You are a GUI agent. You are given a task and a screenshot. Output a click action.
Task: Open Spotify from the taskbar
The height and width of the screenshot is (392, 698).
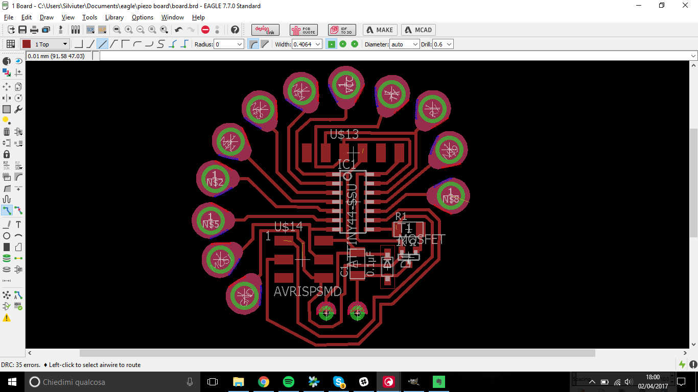point(288,382)
